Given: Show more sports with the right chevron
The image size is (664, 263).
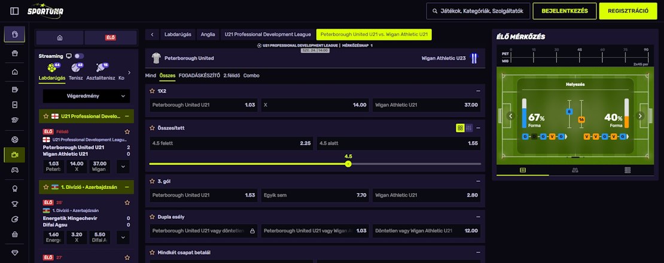Looking at the screenshot, I should pyautogui.click(x=129, y=72).
